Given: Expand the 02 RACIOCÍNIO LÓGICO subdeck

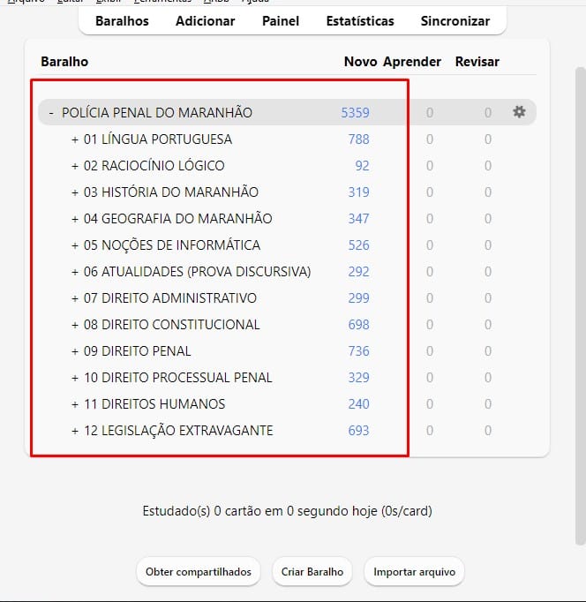Looking at the screenshot, I should click(x=75, y=166).
